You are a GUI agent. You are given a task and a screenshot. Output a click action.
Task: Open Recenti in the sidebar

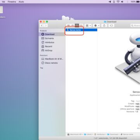(x=52, y=46)
